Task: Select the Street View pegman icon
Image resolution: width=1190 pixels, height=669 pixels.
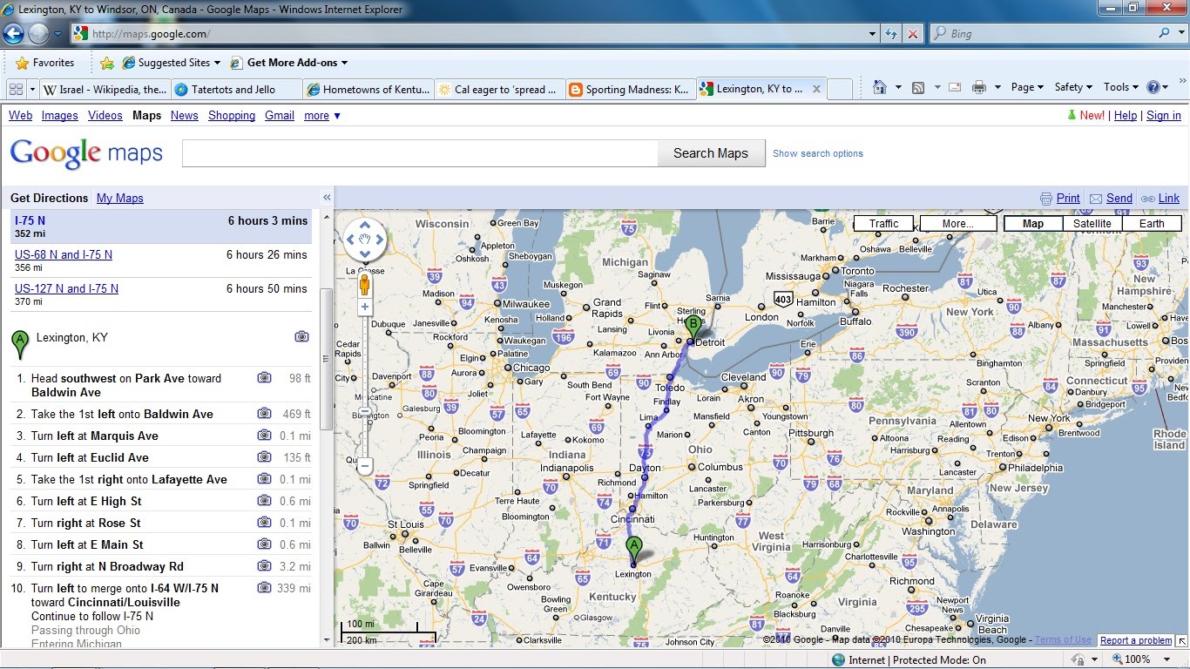Action: pos(365,285)
